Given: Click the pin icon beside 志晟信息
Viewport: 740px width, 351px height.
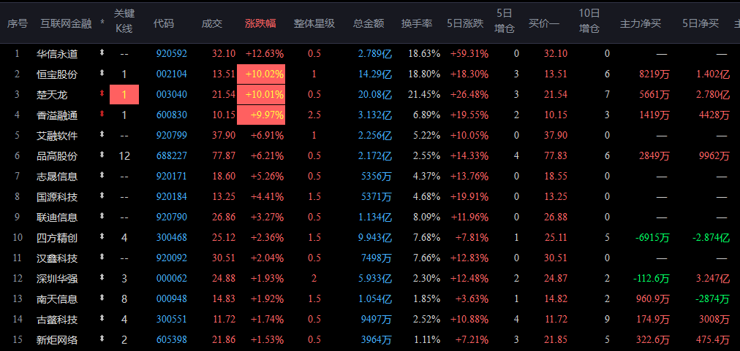Looking at the screenshot, I should pos(102,176).
